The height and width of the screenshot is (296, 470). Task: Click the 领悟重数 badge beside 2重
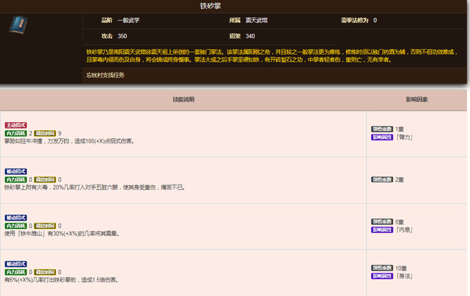tap(382, 180)
